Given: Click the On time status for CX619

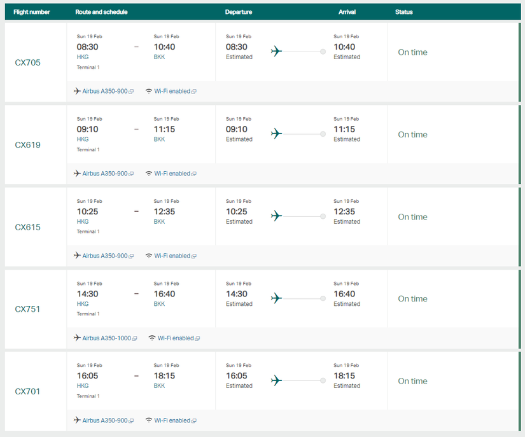Looking at the screenshot, I should click(x=412, y=134).
